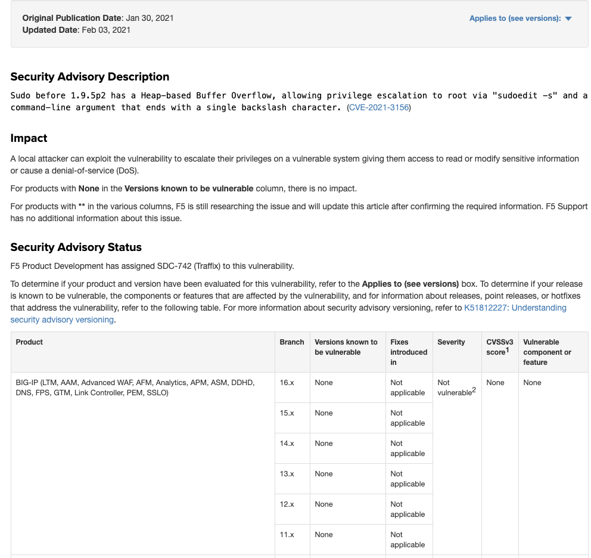Screen dimensions: 591x558
Task: Click the Not vulnerable severity cell
Action: (x=457, y=463)
